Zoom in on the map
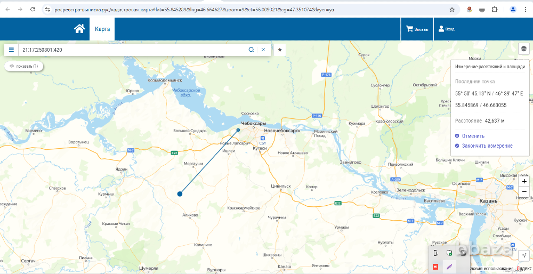 524,181
